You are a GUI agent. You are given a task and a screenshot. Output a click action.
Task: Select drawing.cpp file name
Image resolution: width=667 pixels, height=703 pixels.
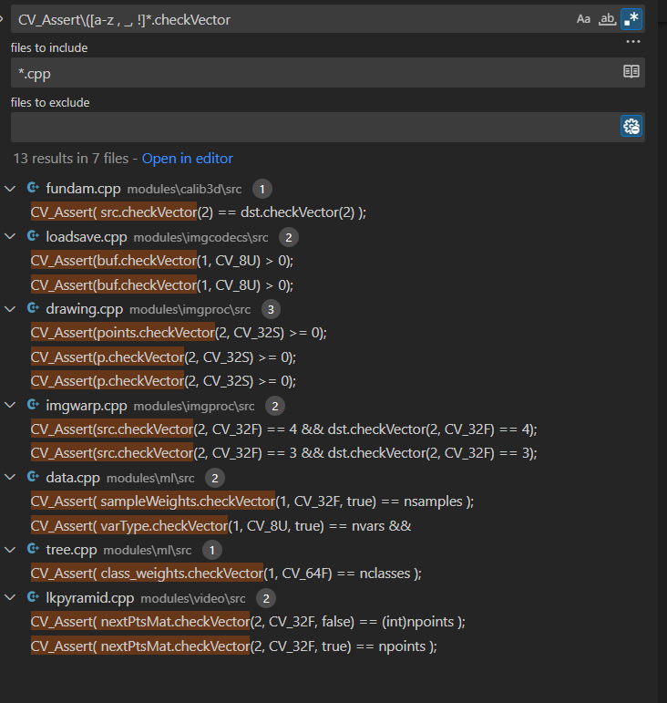[84, 309]
